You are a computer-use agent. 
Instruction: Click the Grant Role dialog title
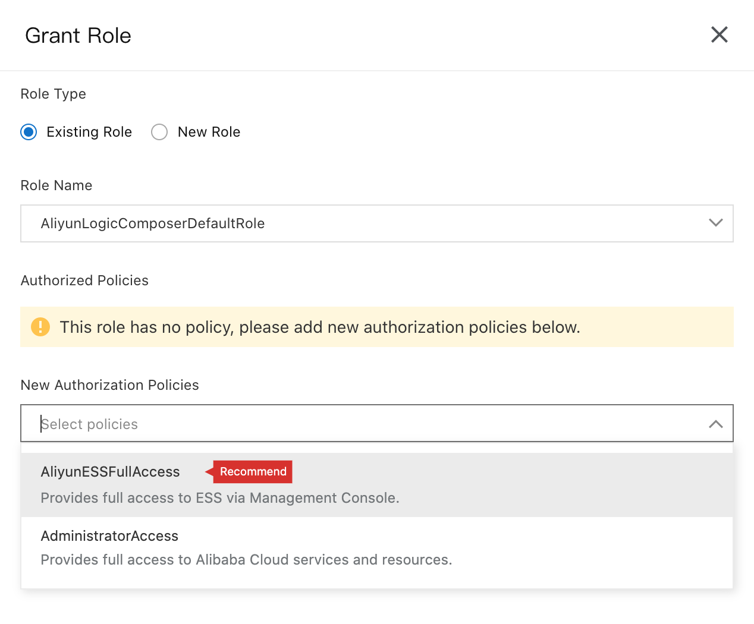78,36
